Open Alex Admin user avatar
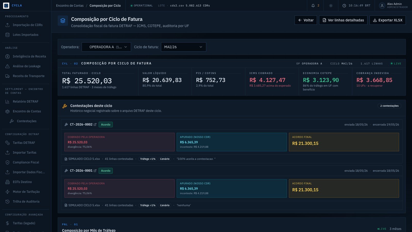Viewport: 412px width, 232px height. [382, 5]
